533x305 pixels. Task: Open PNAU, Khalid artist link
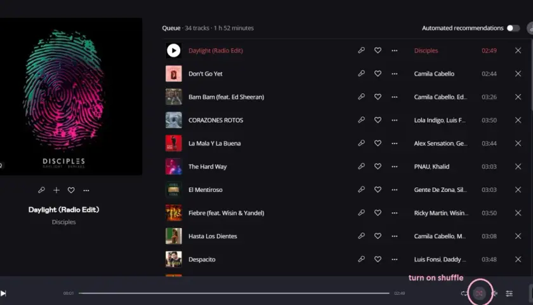pos(431,166)
